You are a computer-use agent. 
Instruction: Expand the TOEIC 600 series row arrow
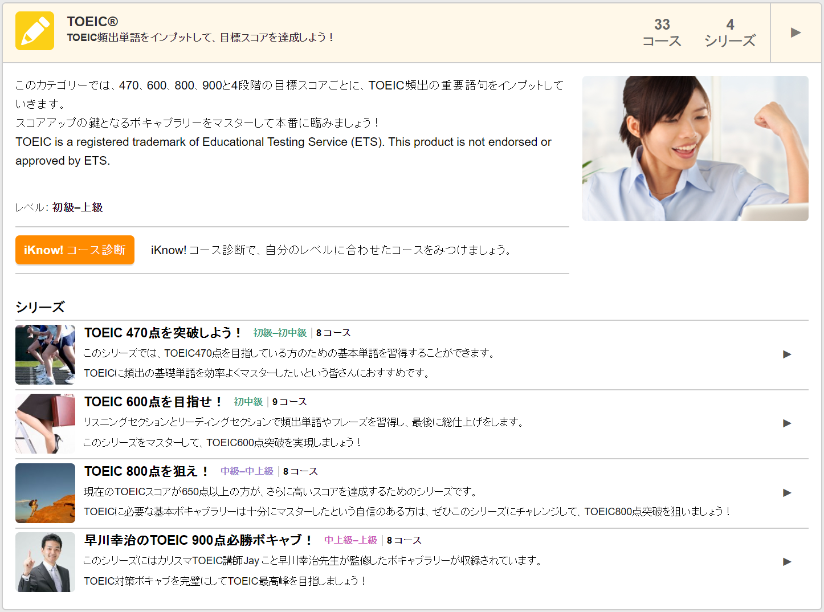pos(787,423)
